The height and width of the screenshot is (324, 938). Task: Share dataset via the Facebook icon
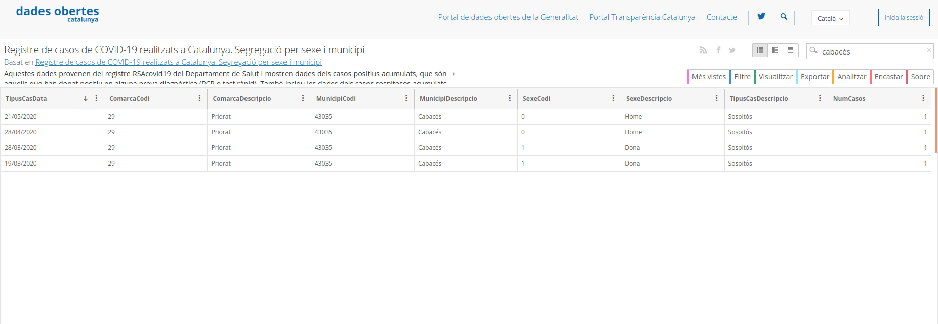tap(718, 50)
